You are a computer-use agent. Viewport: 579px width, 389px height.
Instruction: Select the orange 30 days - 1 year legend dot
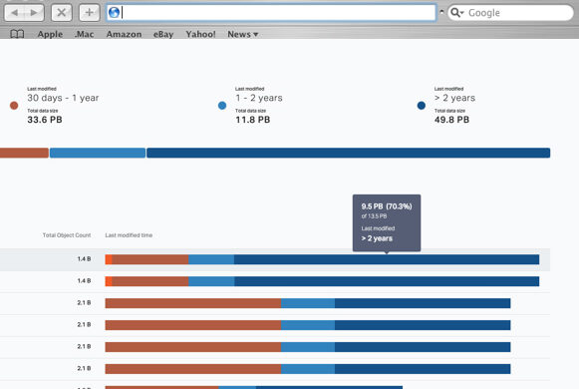(x=14, y=106)
